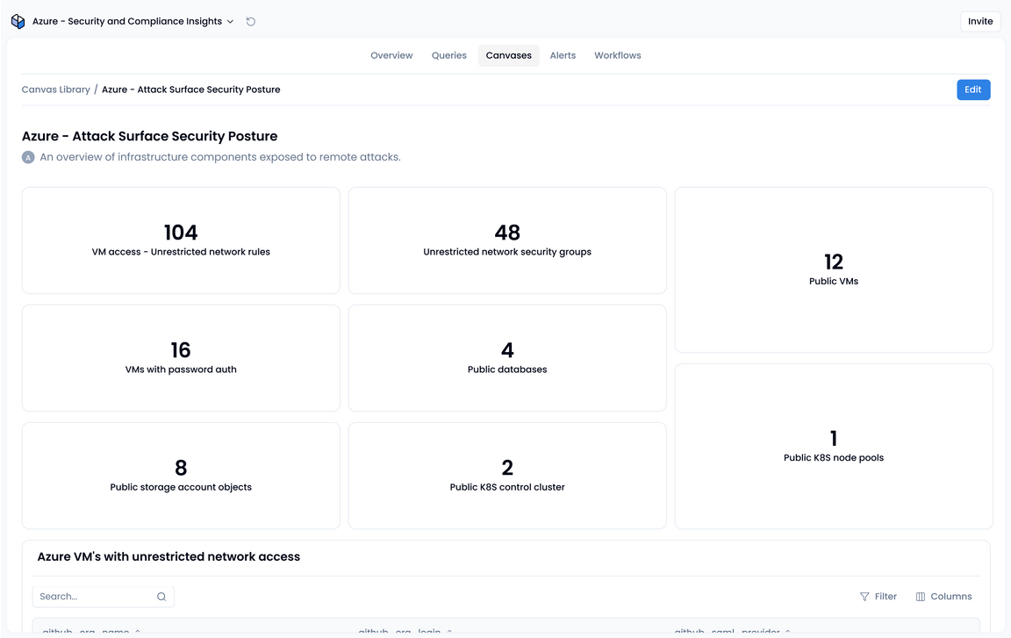The height and width of the screenshot is (638, 1011).
Task: Open the 1 Public K8S node pools card
Action: (x=834, y=446)
